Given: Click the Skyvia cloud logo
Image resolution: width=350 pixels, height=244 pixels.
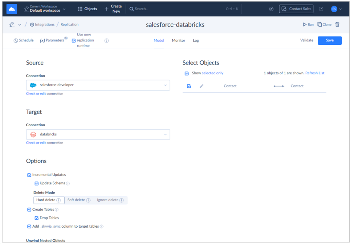Looking at the screenshot, I should pyautogui.click(x=12, y=9).
